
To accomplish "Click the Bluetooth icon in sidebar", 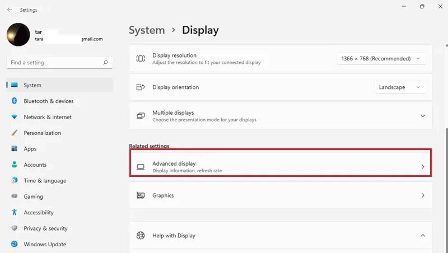I will click(x=15, y=101).
